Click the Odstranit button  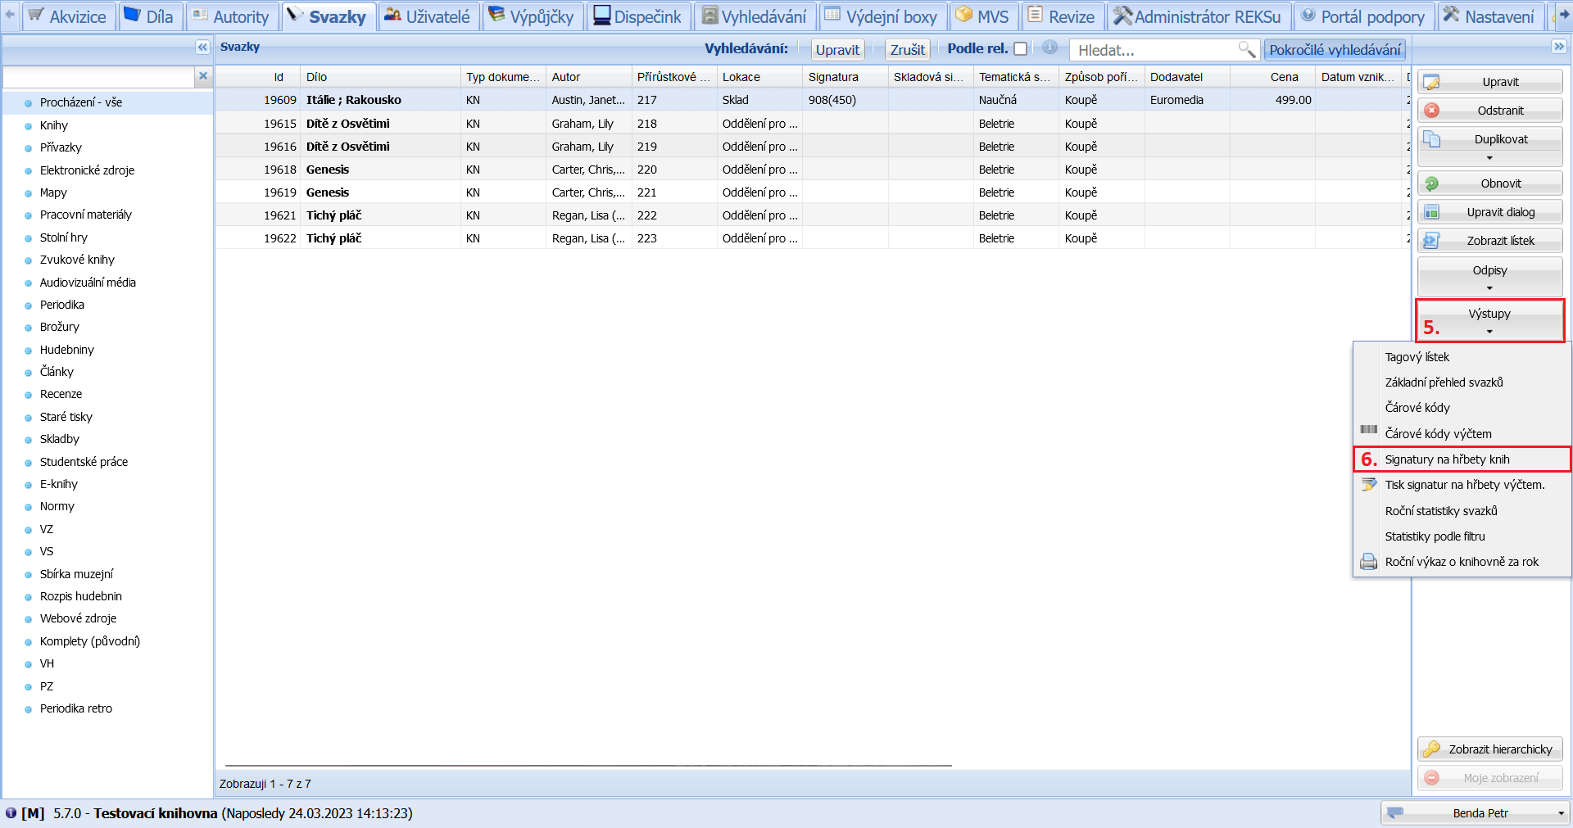point(1489,111)
